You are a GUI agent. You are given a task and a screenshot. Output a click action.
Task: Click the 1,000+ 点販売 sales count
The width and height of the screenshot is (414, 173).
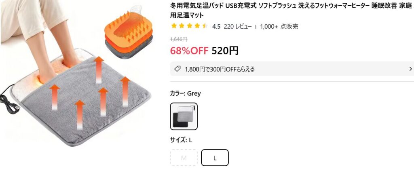click(279, 26)
